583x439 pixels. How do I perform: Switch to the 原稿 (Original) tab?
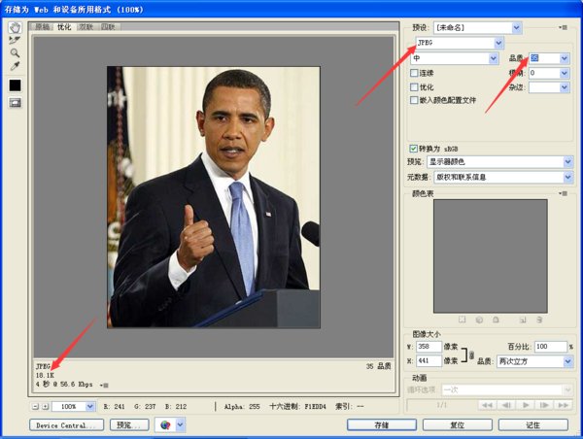coord(43,27)
